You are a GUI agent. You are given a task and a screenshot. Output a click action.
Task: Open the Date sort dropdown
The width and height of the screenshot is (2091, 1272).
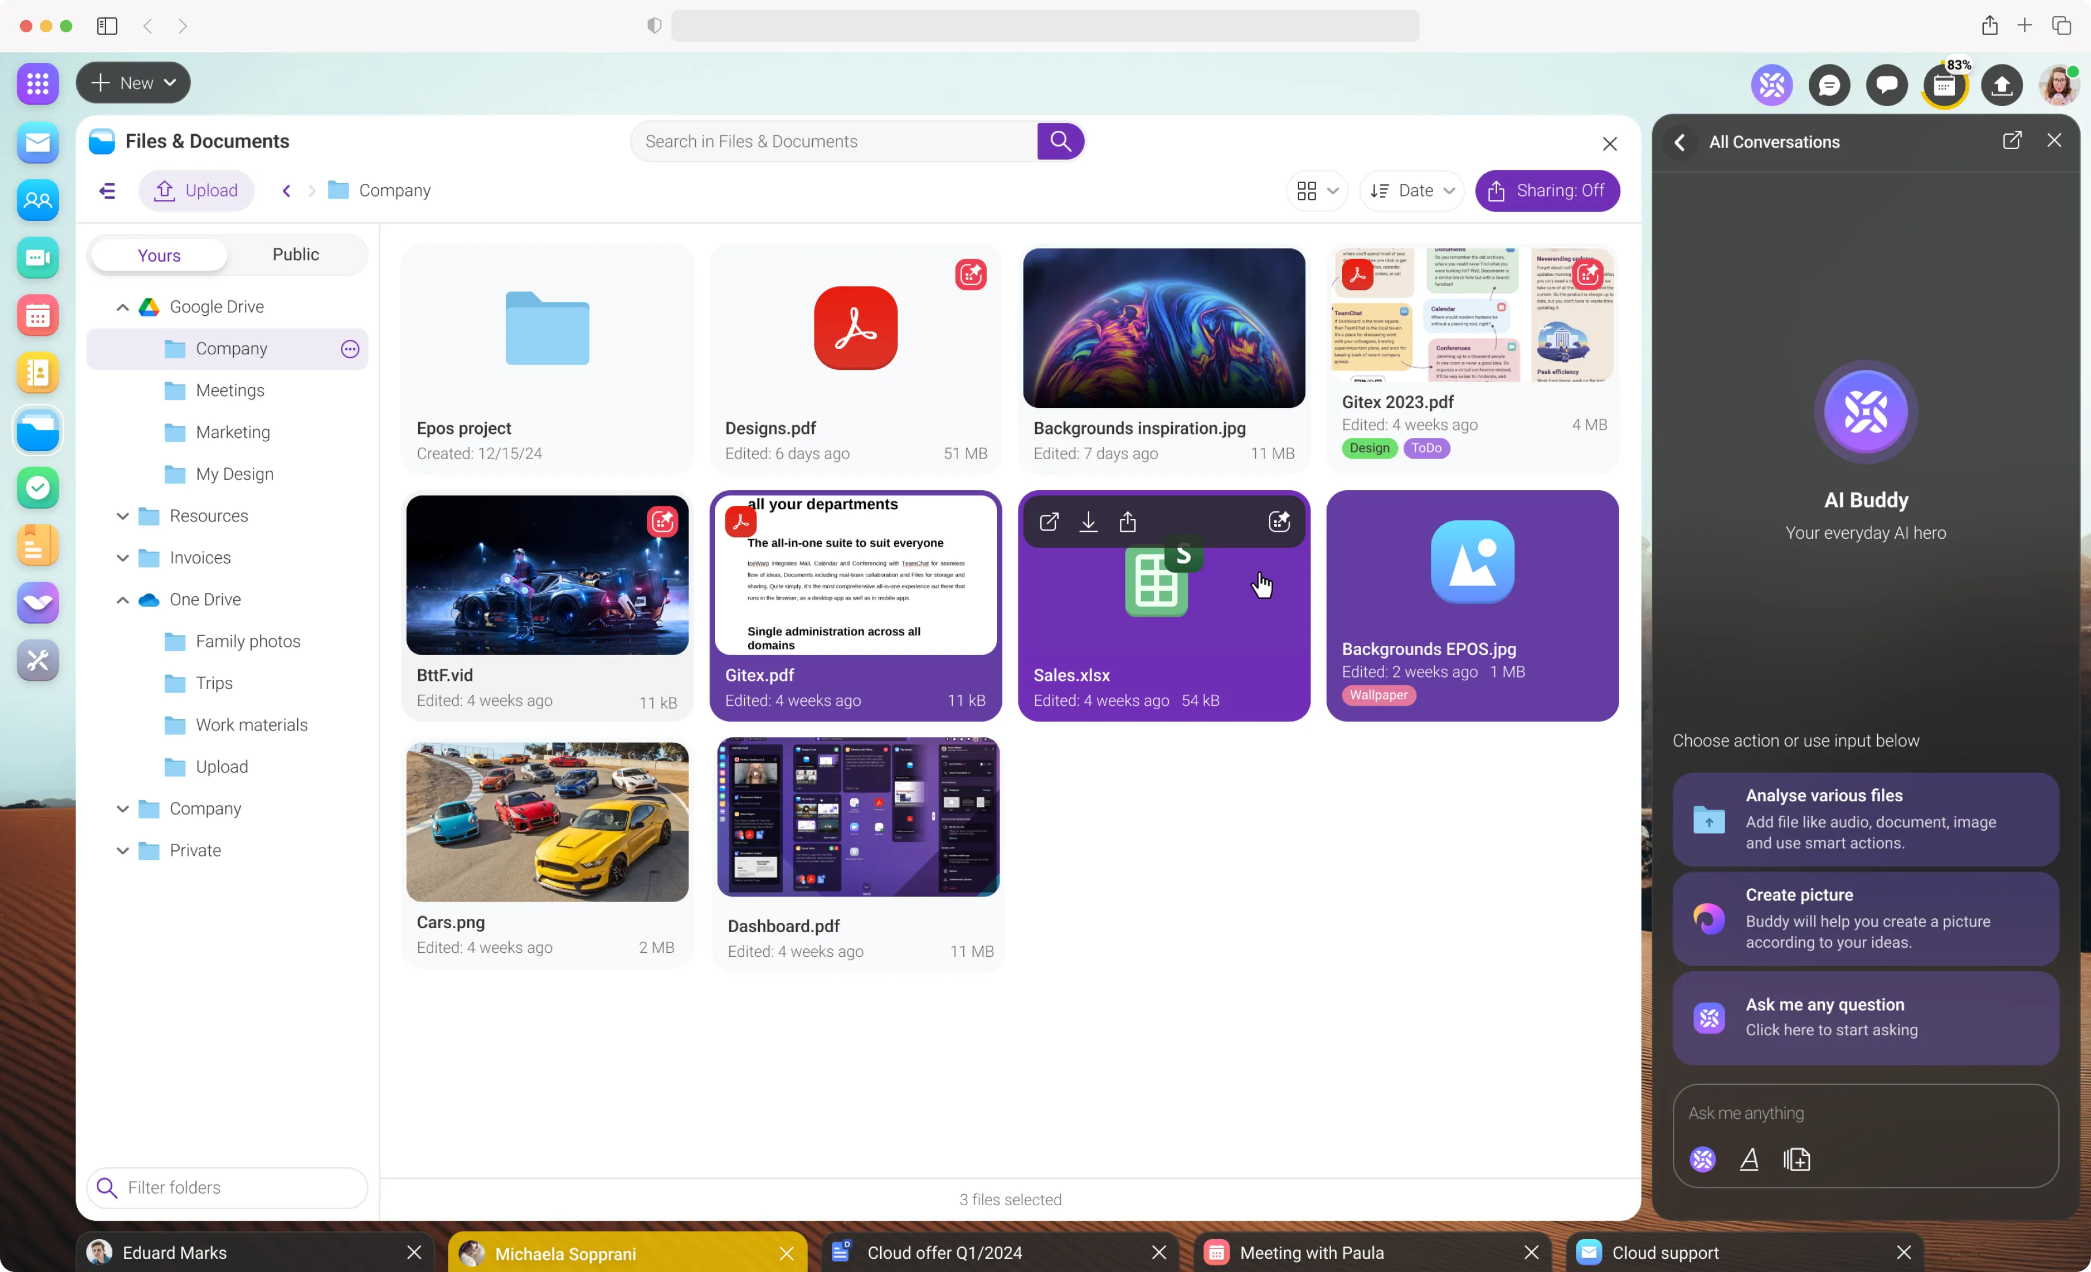[1412, 191]
